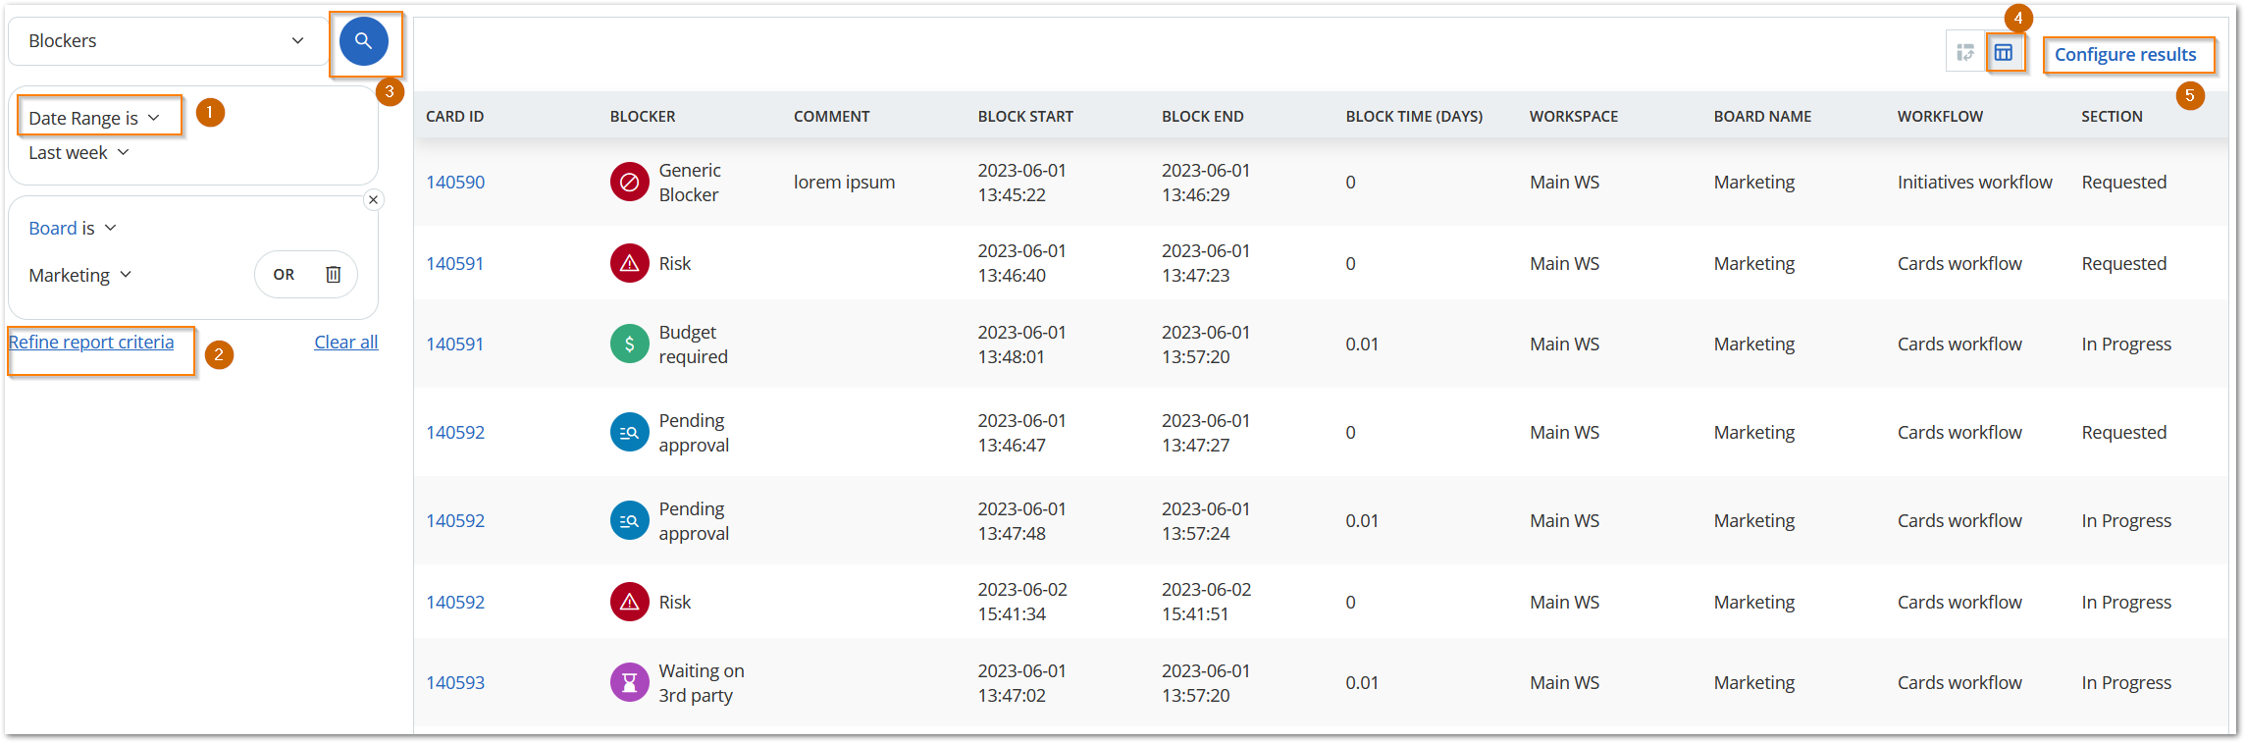Open card 140593 via its ID link
This screenshot has height=743, width=2245.
tap(454, 682)
